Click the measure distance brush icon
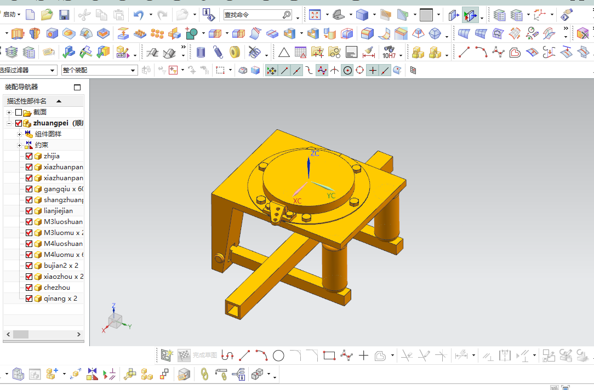The height and width of the screenshot is (390, 594). [x=368, y=52]
